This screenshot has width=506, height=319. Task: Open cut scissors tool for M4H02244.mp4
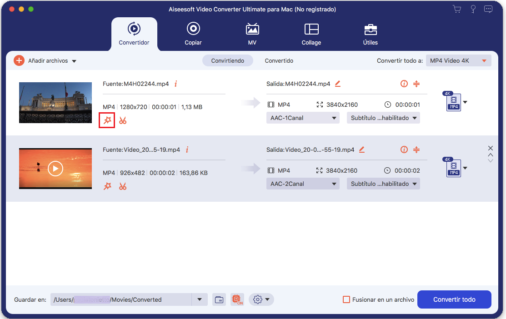123,120
